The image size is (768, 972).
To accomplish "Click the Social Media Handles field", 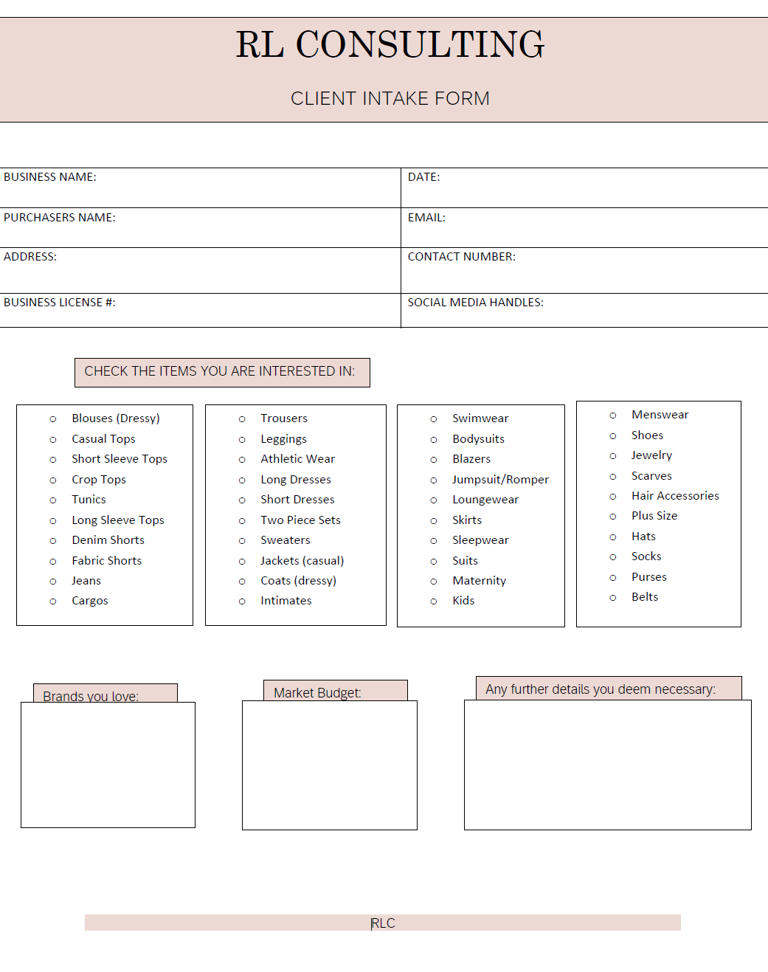I will click(x=584, y=311).
